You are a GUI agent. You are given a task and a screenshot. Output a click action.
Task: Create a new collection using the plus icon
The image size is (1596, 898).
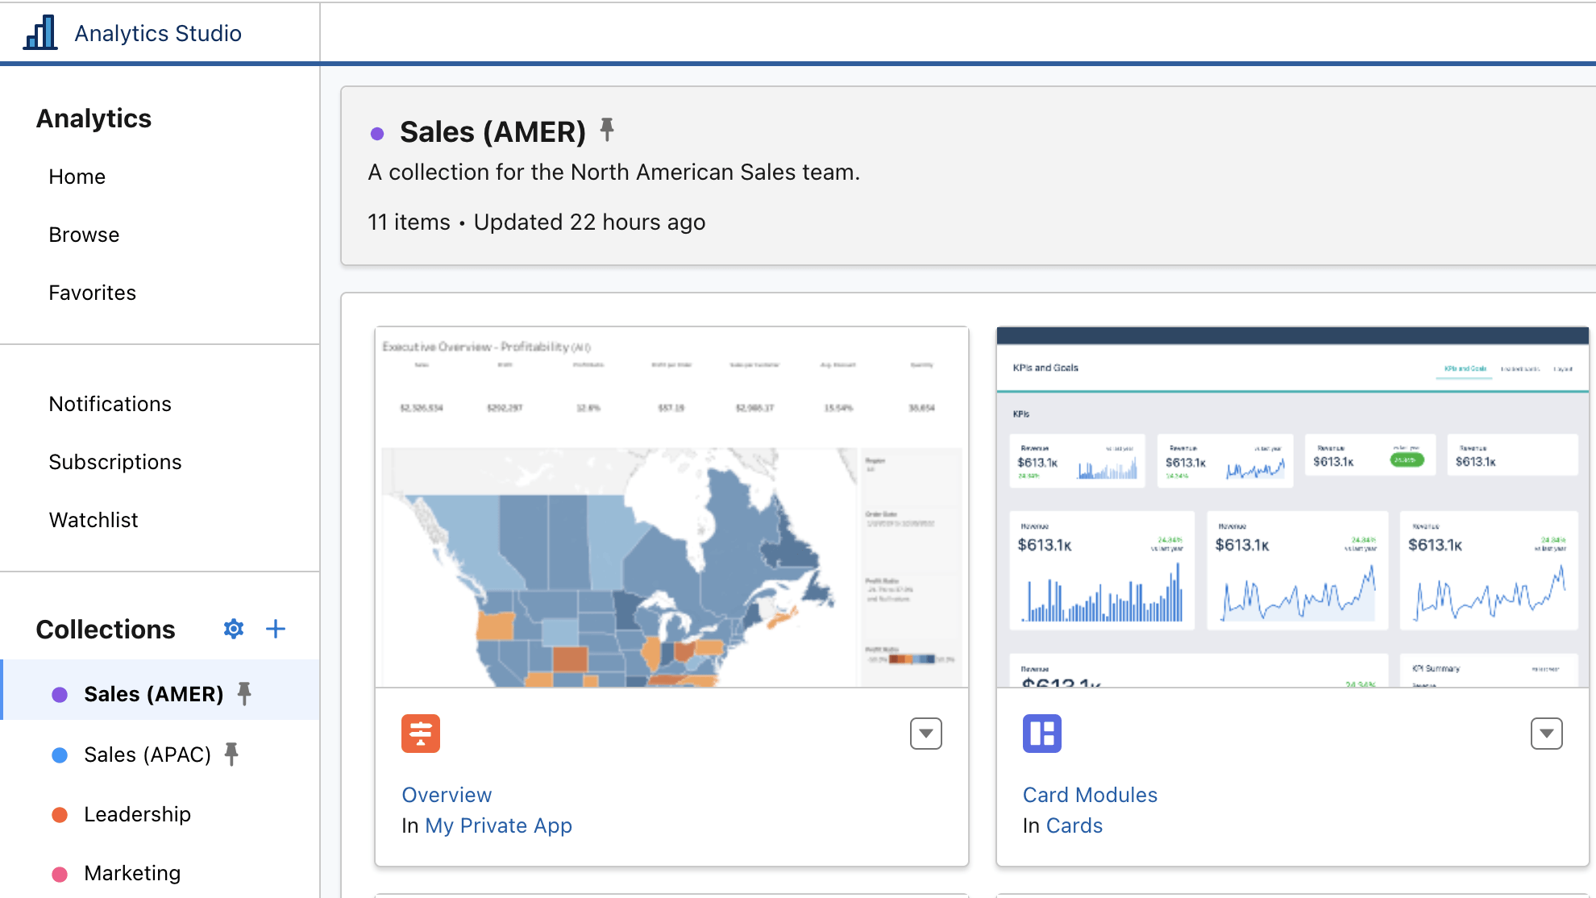(x=275, y=629)
